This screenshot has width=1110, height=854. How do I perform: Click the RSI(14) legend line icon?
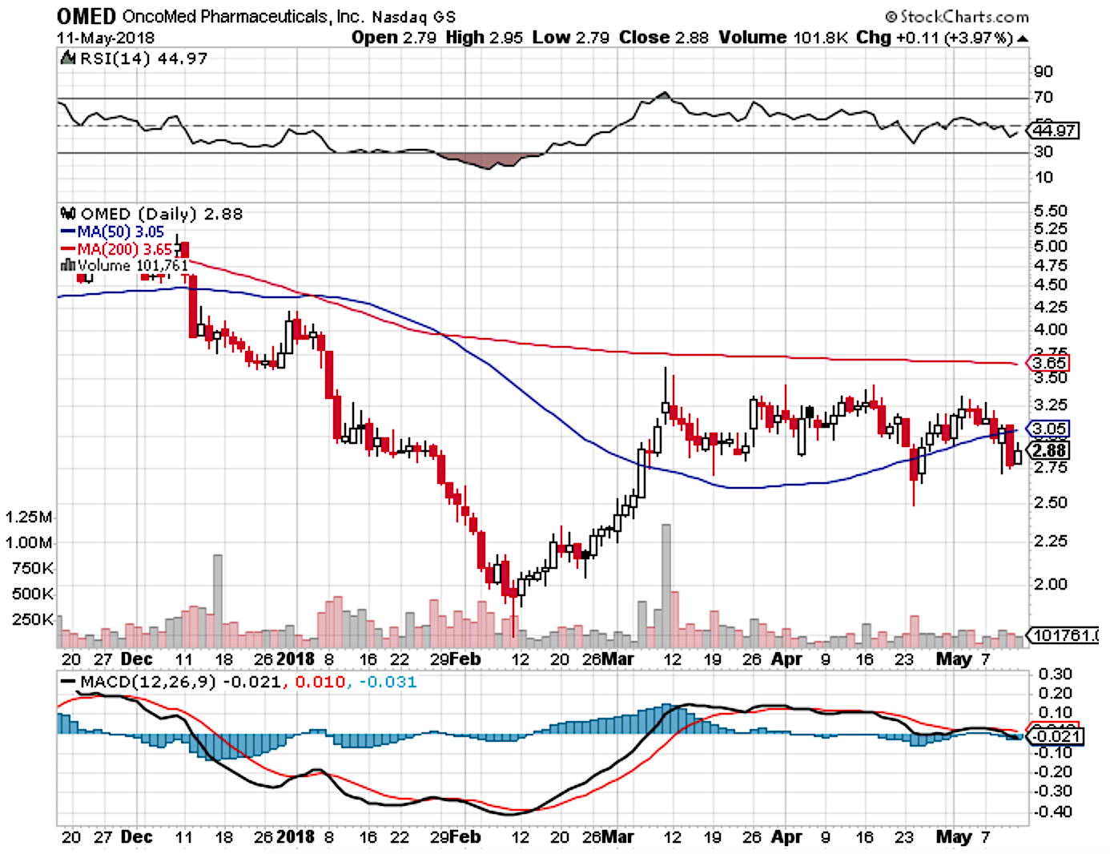69,58
